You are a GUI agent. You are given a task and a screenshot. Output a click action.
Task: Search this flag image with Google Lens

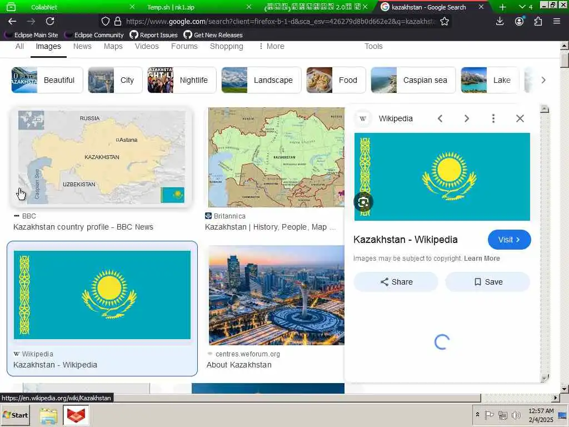(363, 202)
